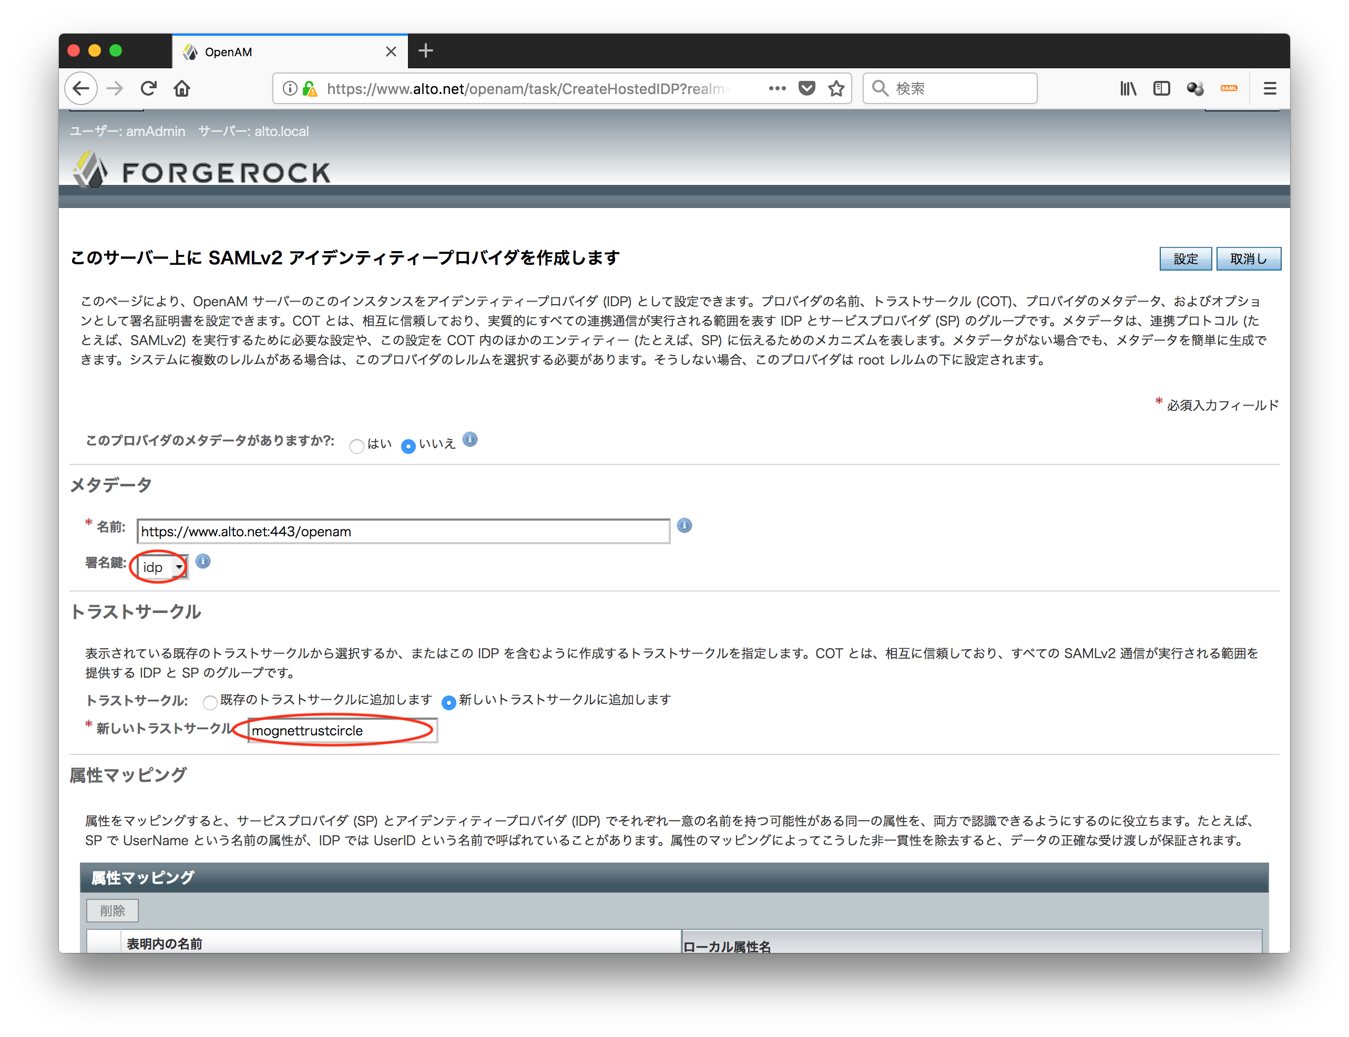This screenshot has width=1349, height=1037.
Task: Select 既存のトラストサークルに追加します option
Action: 210,702
